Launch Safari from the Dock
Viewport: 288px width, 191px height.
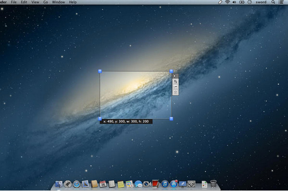76,184
